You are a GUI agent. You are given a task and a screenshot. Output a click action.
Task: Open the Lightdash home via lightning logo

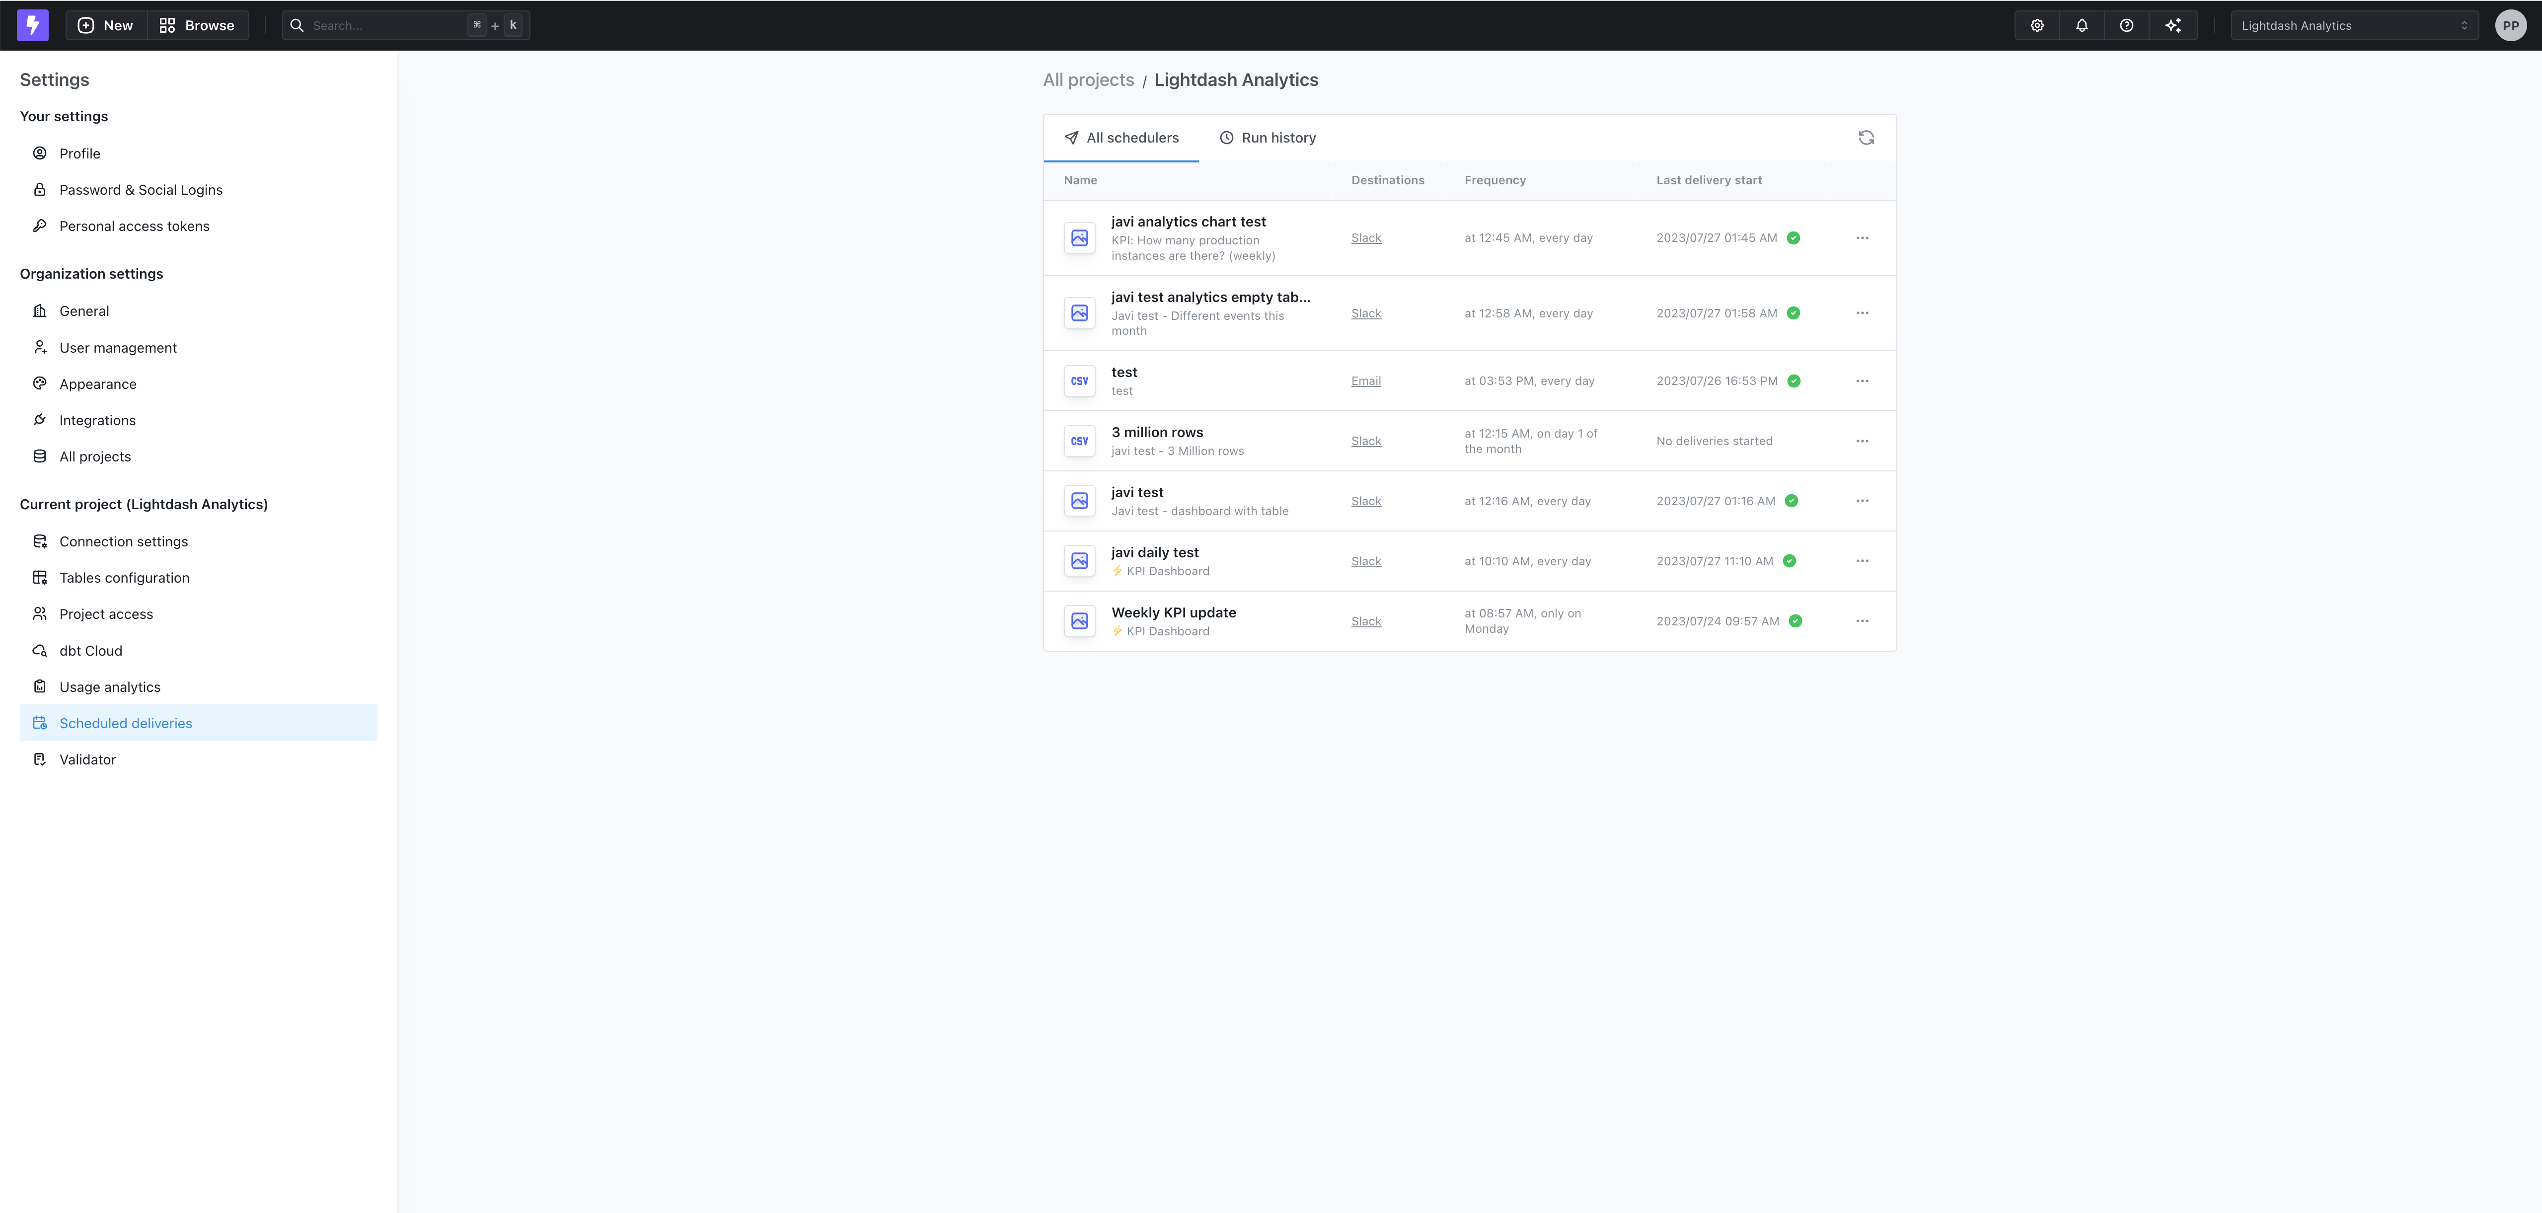[33, 25]
